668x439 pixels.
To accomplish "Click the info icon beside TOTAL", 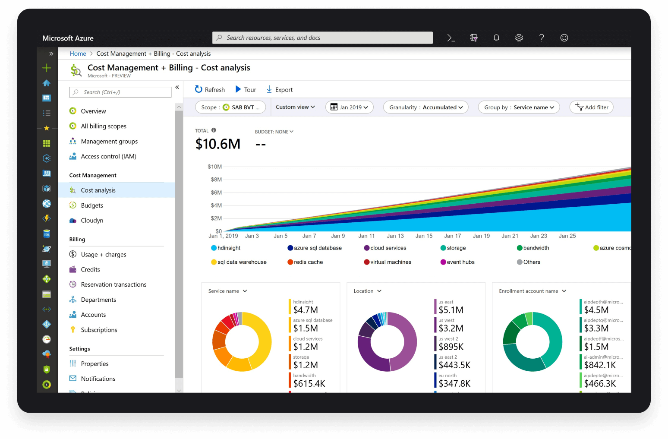I will click(x=214, y=130).
